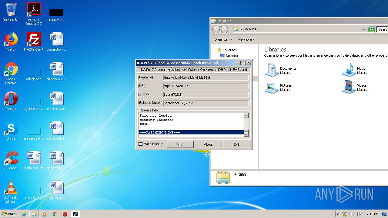Expand the Libraries breadcrumb arrow

tap(259, 29)
